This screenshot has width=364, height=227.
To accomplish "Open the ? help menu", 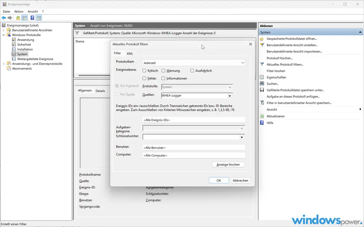I will click(43, 12).
